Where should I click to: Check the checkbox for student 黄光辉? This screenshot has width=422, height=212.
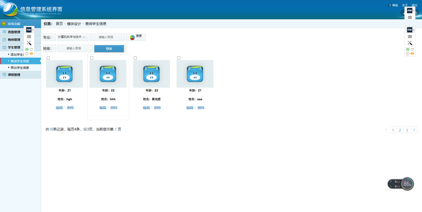point(135,58)
